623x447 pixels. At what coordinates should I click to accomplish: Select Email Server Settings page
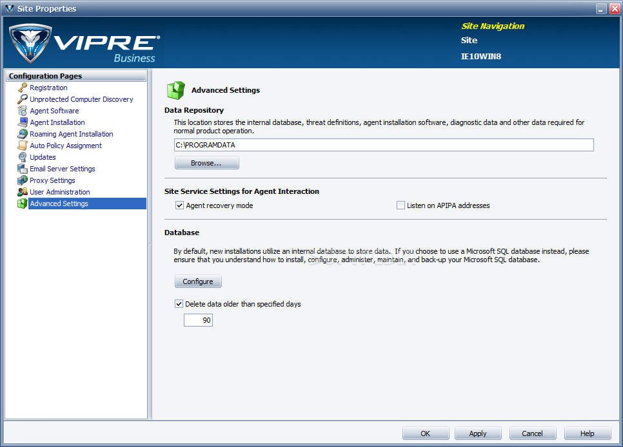pyautogui.click(x=63, y=169)
